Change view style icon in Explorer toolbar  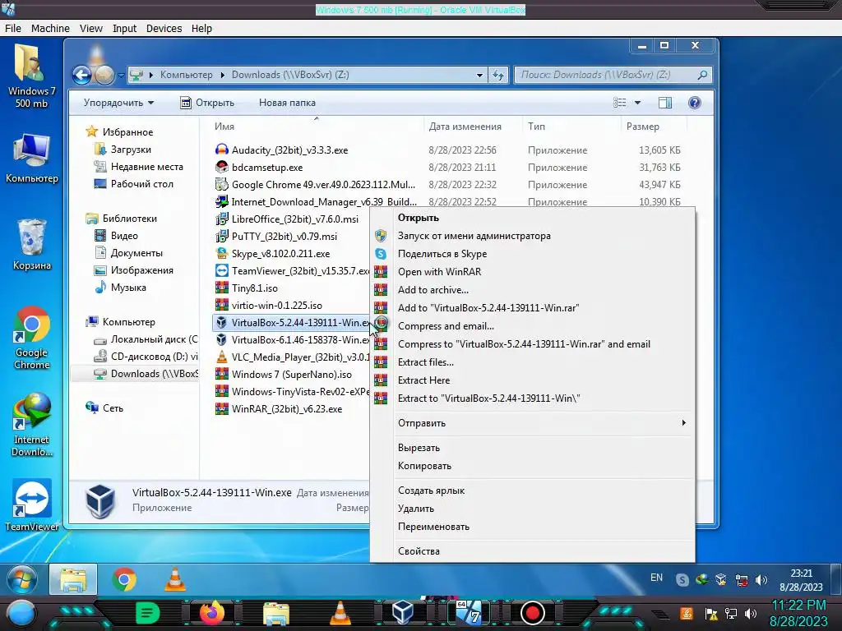pos(620,103)
